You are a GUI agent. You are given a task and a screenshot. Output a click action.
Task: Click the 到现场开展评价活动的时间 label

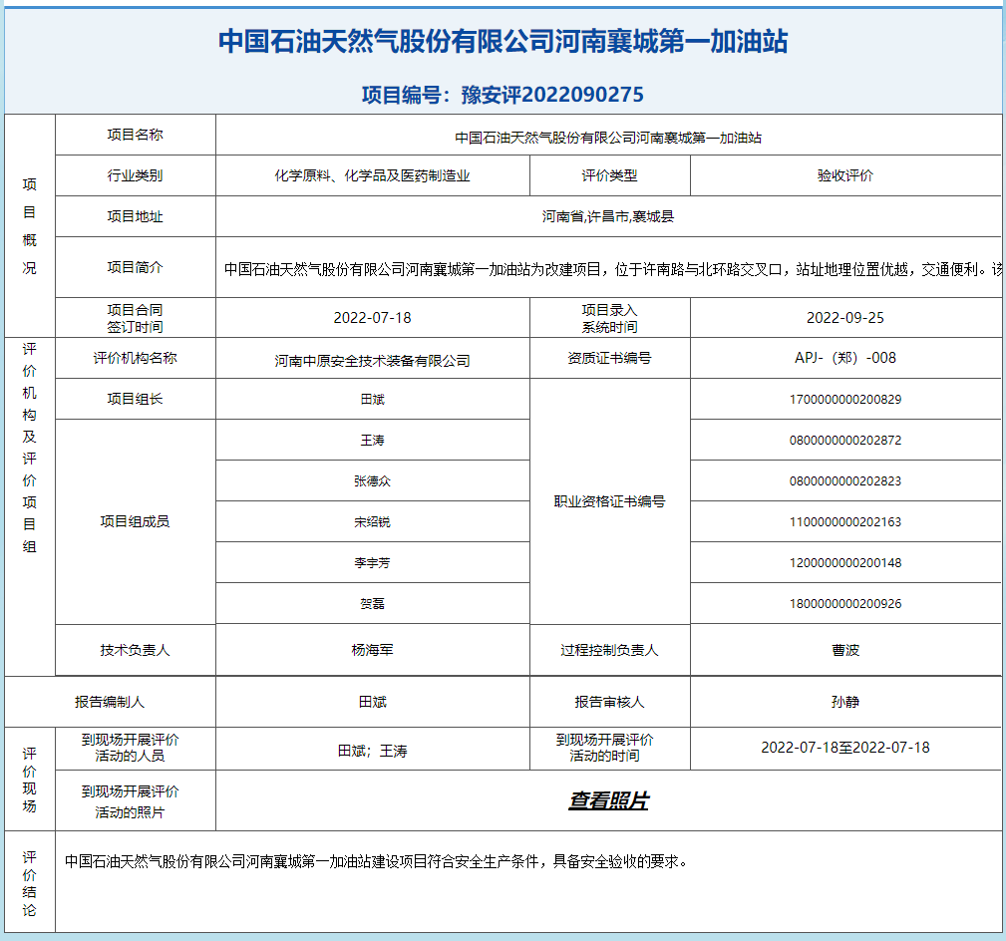pyautogui.click(x=604, y=748)
